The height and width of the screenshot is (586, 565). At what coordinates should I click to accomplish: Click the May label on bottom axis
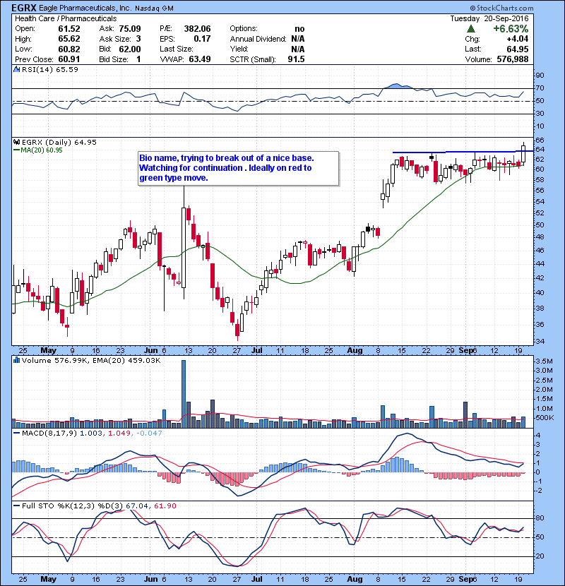(x=48, y=579)
